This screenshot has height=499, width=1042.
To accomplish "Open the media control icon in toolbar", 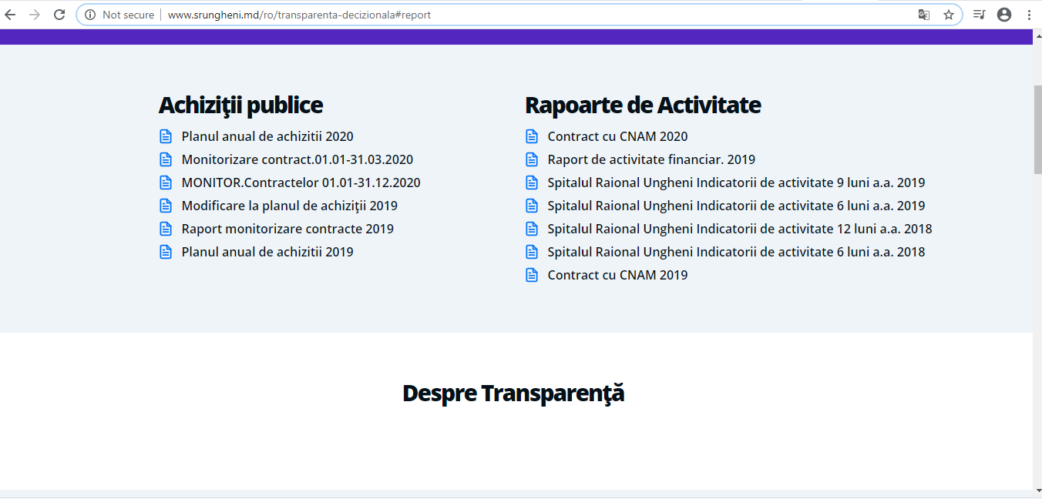I will [x=979, y=15].
